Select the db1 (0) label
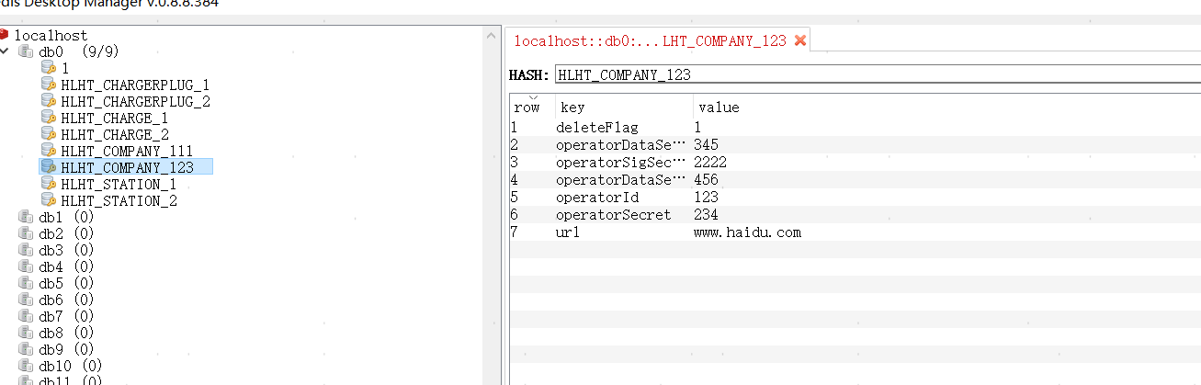This screenshot has width=1201, height=385. pos(66,217)
